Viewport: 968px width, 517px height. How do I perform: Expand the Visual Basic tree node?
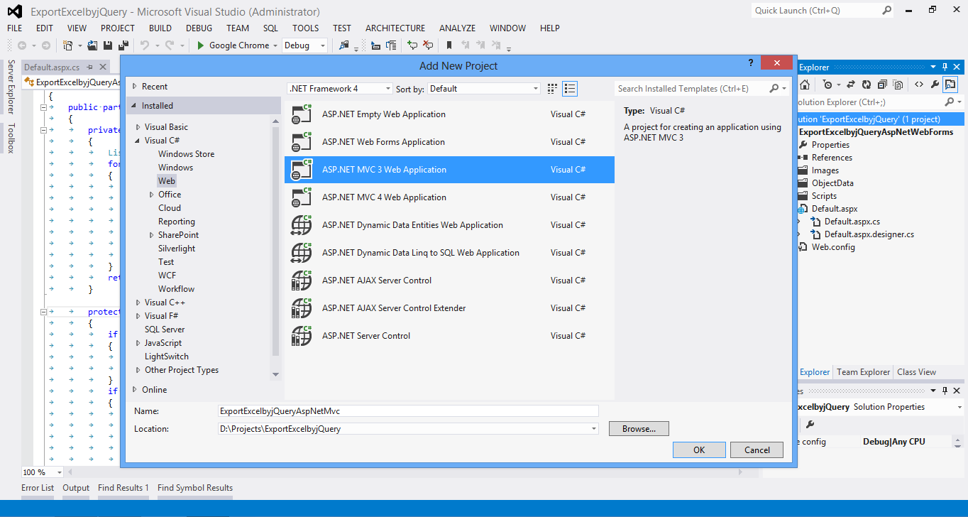tap(138, 127)
